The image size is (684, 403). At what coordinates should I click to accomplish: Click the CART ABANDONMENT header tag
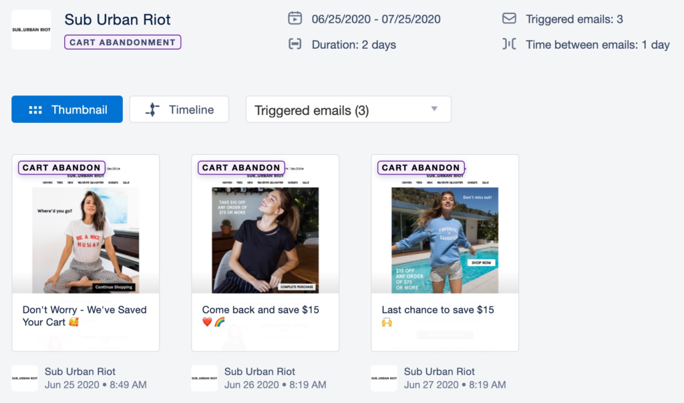[123, 42]
